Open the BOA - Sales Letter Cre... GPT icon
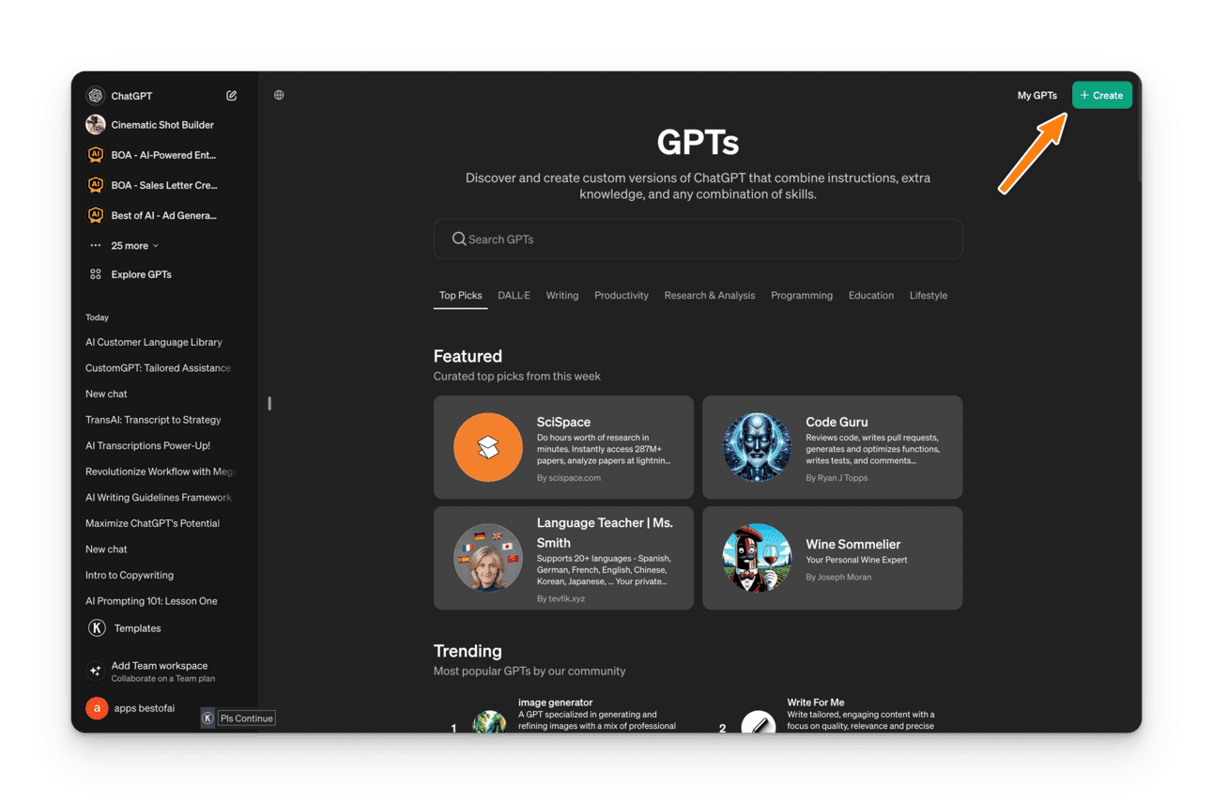1213x804 pixels. (x=95, y=185)
